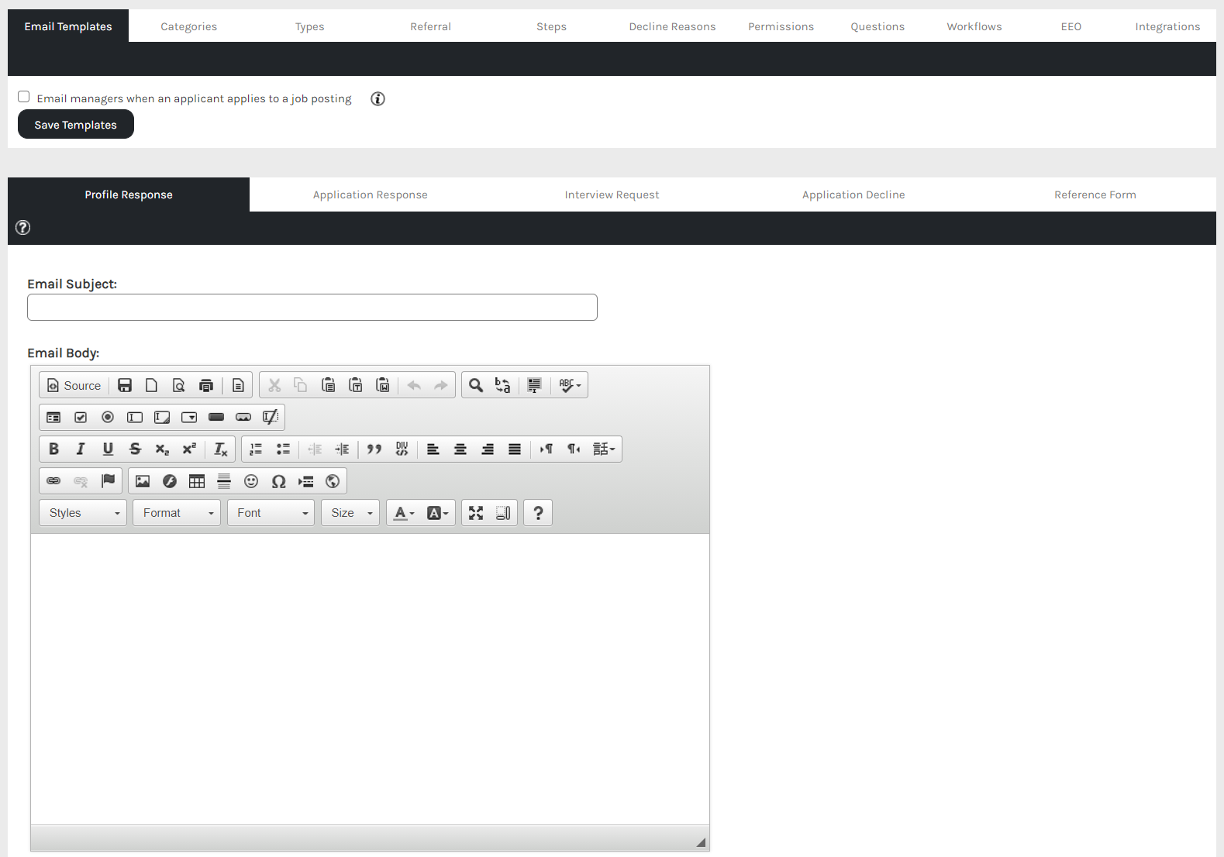Open the Background Color picker
The height and width of the screenshot is (857, 1224).
coord(437,513)
